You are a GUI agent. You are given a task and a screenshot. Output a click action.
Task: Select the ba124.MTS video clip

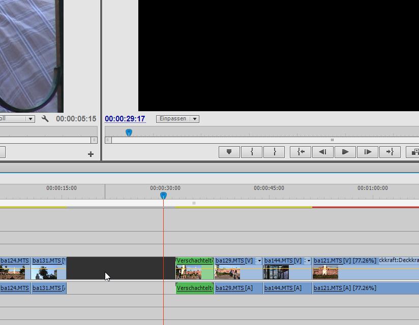click(15, 268)
